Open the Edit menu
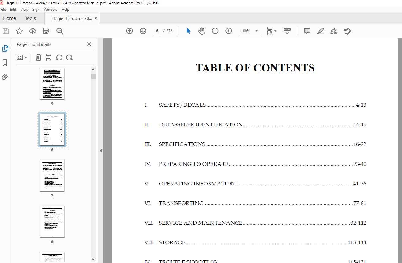Image resolution: width=402 pixels, height=263 pixels. tap(13, 10)
